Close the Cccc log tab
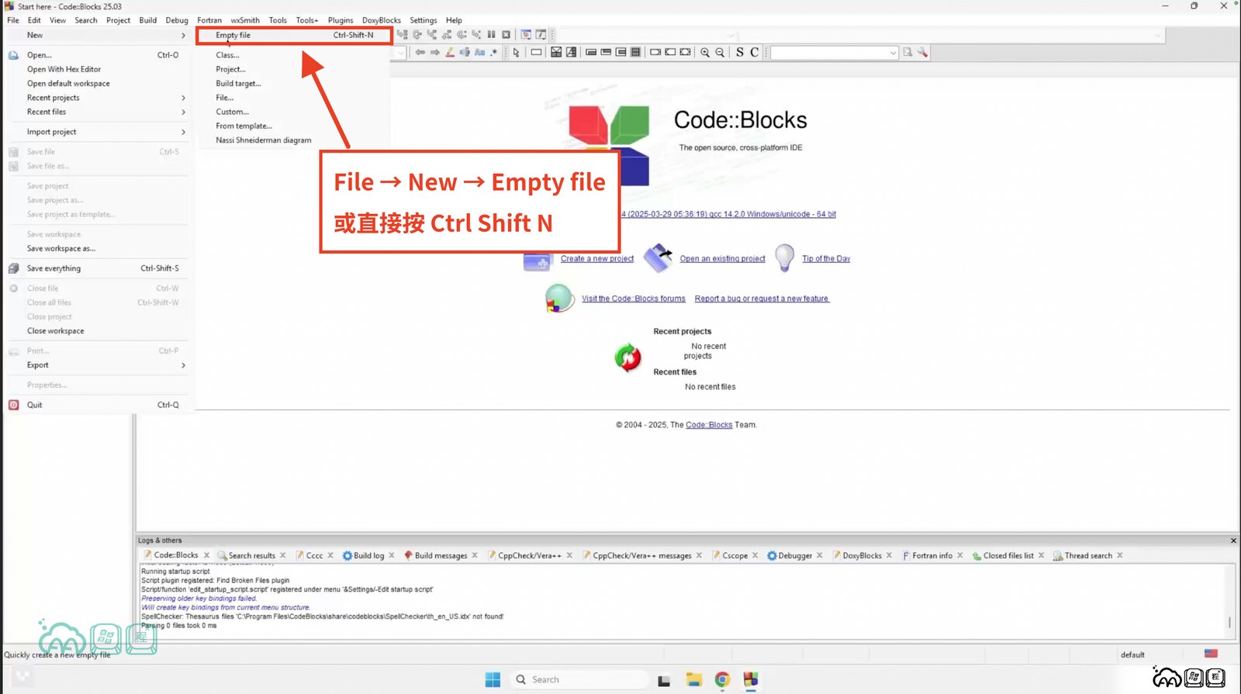 coord(330,555)
